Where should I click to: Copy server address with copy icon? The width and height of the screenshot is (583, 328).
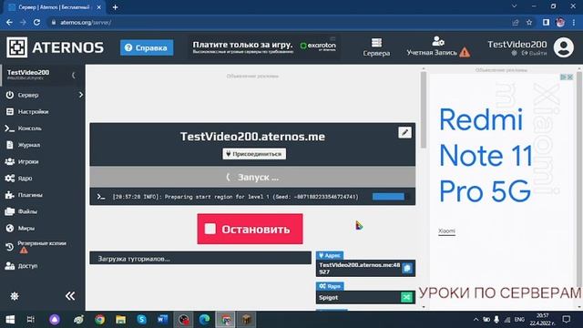[x=407, y=268]
